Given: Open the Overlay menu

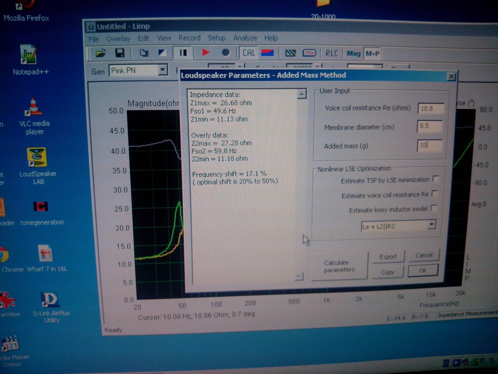Looking at the screenshot, I should click(118, 39).
